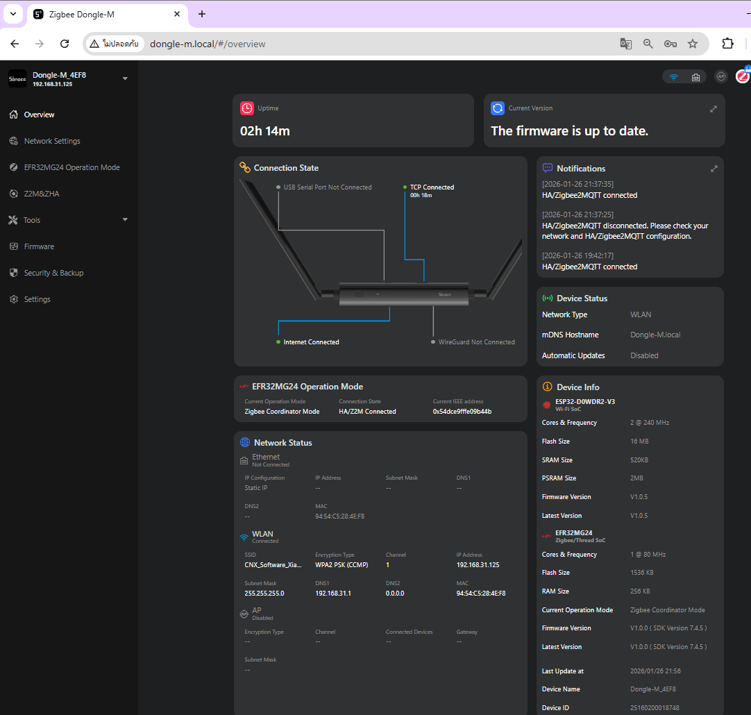Viewport: 751px width, 715px height.
Task: Bookmark this page with the star icon
Action: pyautogui.click(x=692, y=44)
